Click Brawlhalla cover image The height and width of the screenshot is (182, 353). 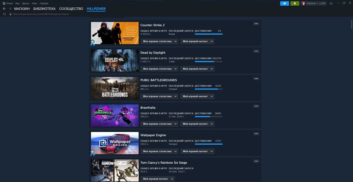pos(115,115)
